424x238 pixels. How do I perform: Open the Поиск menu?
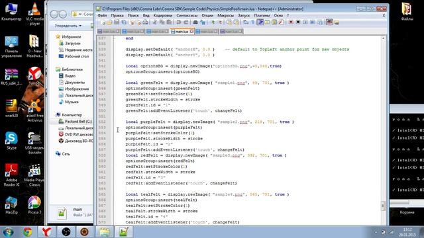[133, 15]
